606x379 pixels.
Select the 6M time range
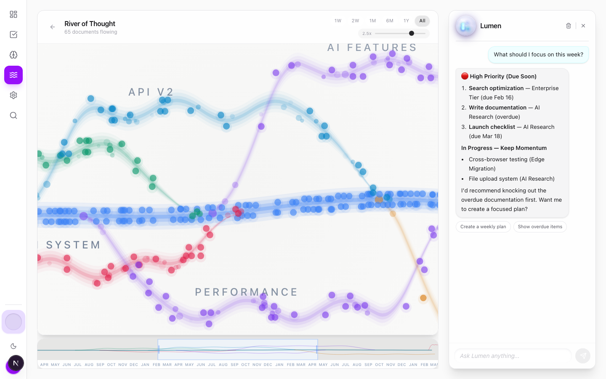(x=390, y=21)
